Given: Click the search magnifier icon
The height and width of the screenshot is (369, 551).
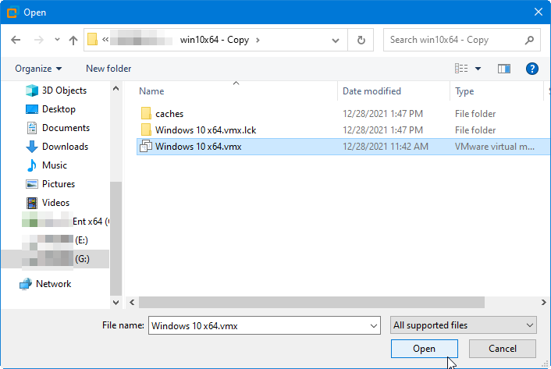Looking at the screenshot, I should click(x=529, y=40).
